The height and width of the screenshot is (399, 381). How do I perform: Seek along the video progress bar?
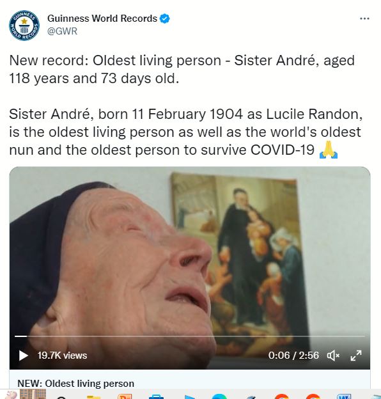point(190,336)
